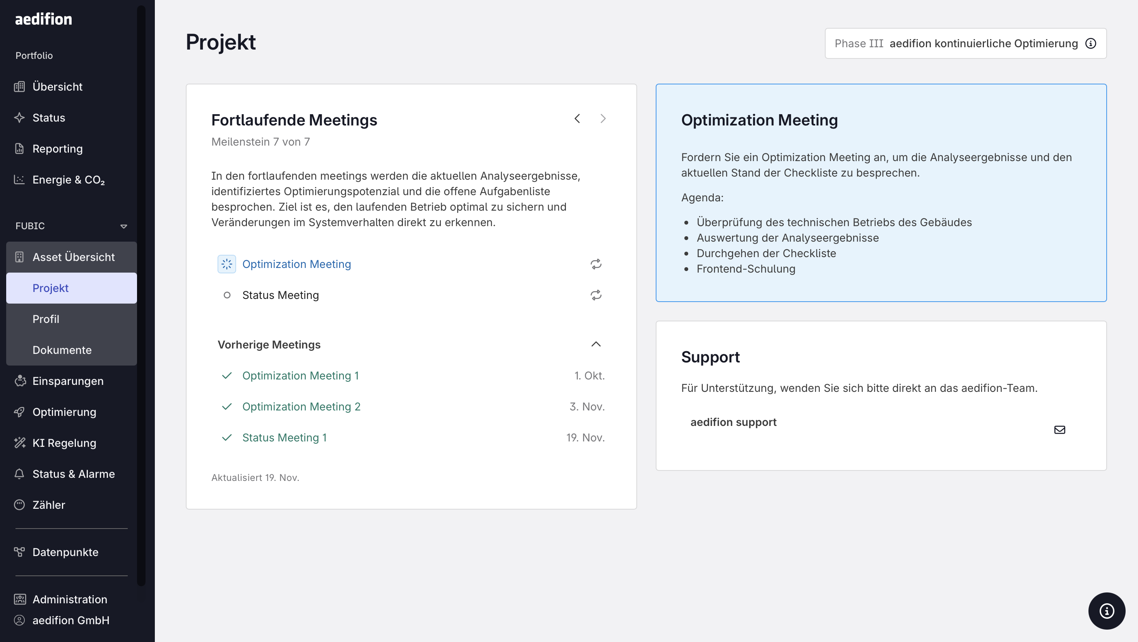Open the Status Meeting 1 link
Image resolution: width=1138 pixels, height=642 pixels.
click(x=284, y=438)
